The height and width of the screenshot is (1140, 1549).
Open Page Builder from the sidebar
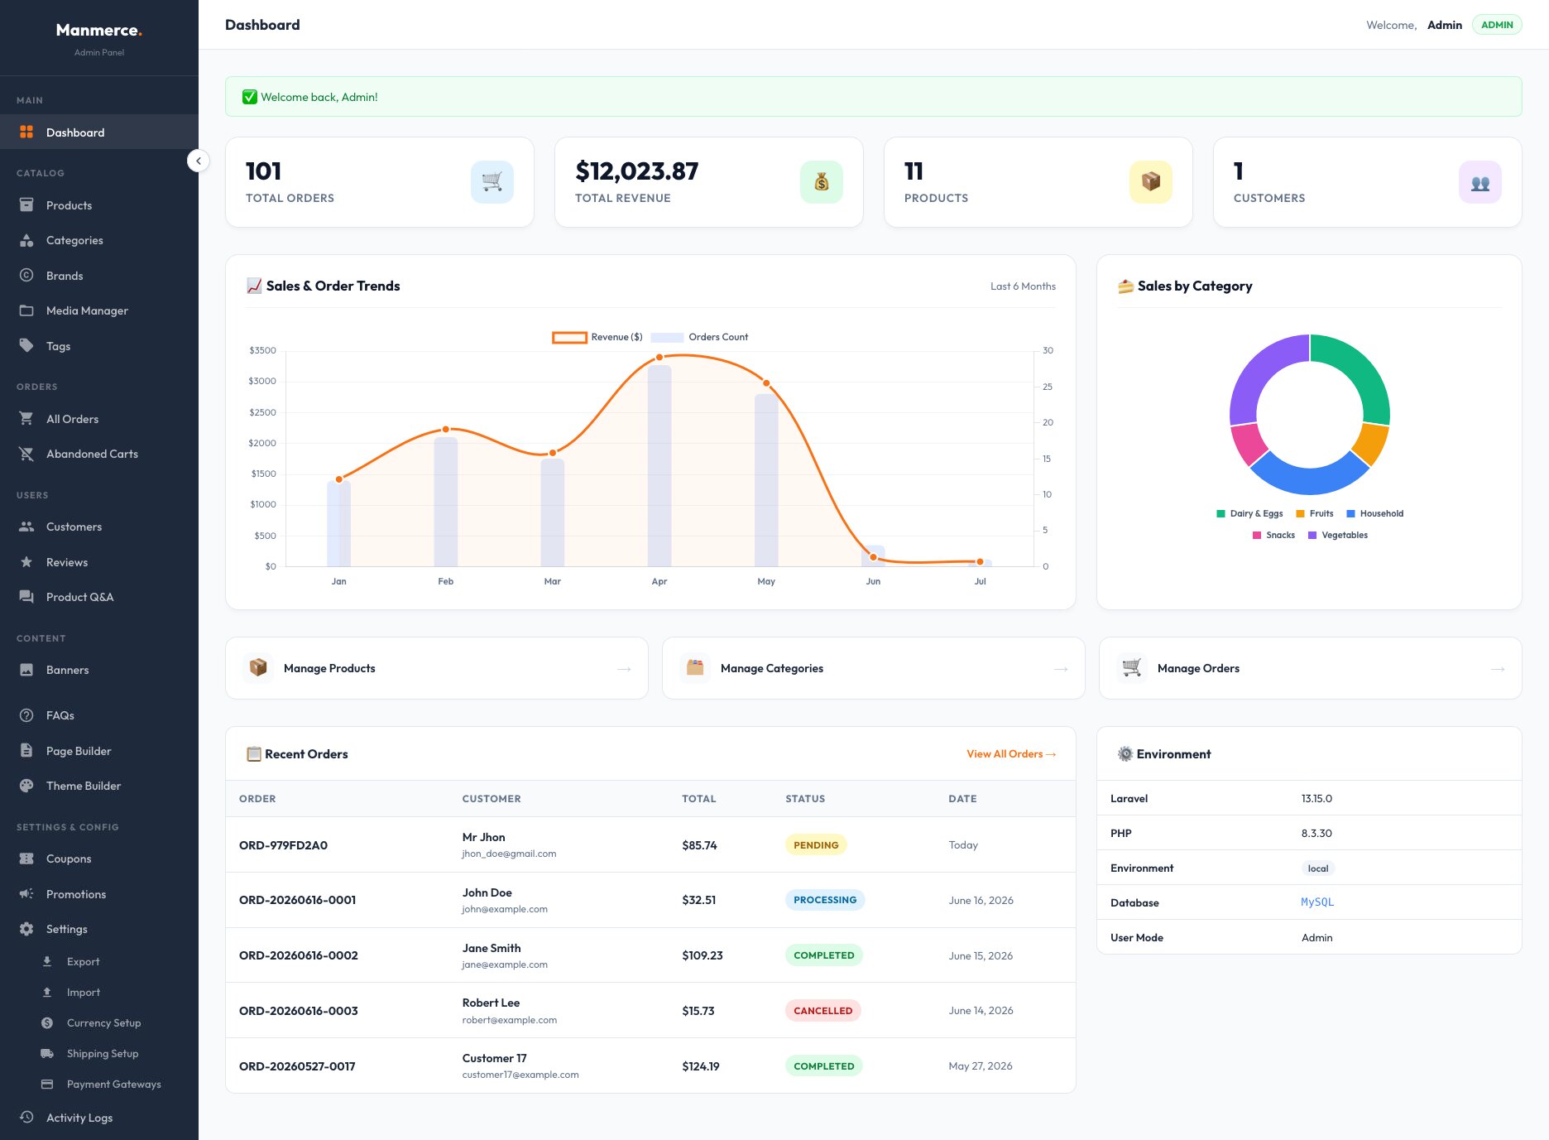tap(99, 751)
